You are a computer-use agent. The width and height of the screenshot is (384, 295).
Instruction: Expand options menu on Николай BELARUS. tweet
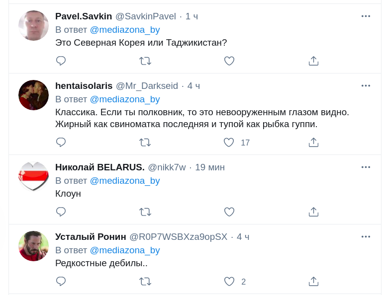click(x=366, y=167)
